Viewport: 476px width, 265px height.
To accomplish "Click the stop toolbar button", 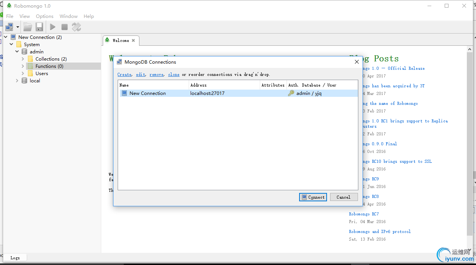I will tap(65, 27).
